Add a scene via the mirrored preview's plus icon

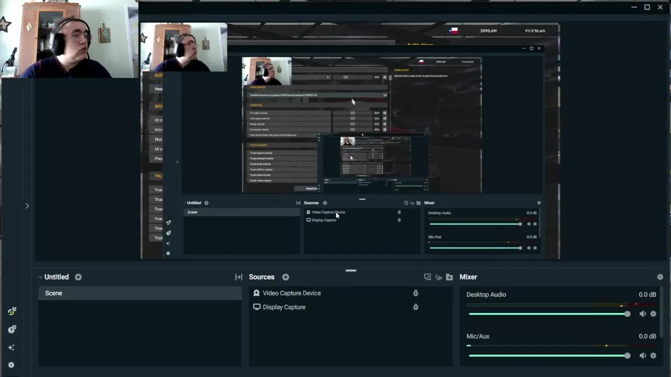pyautogui.click(x=206, y=203)
